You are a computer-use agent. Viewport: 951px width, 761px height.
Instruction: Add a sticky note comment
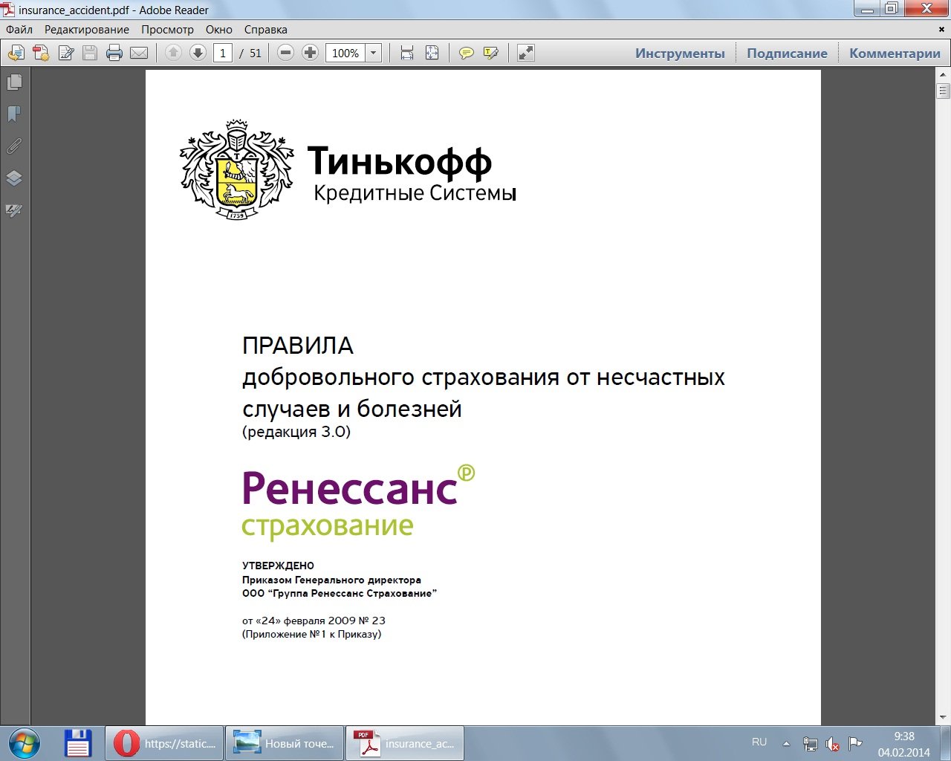point(467,53)
